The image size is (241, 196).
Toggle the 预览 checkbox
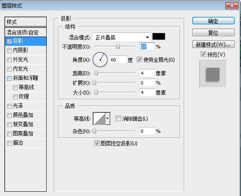point(203,54)
